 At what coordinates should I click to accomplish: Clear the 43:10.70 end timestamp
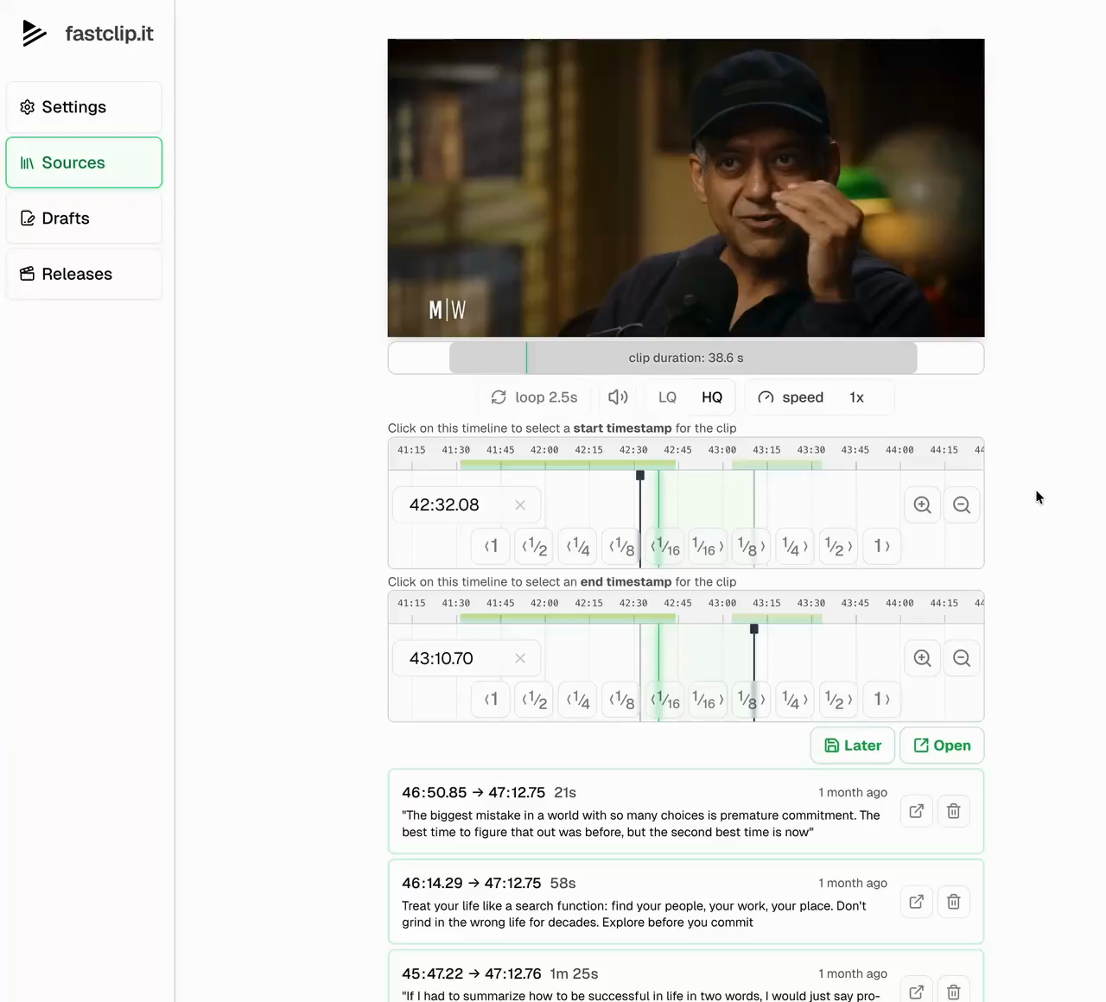(520, 659)
